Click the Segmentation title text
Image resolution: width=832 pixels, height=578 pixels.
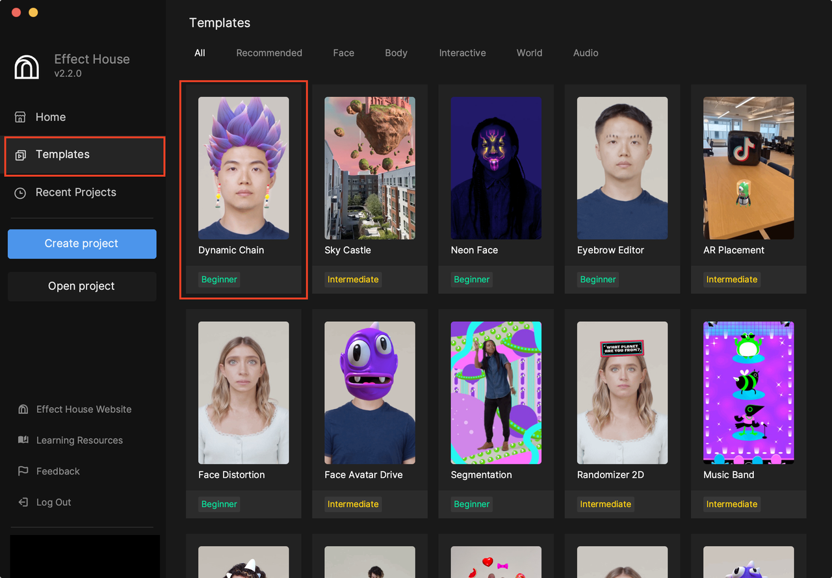pyautogui.click(x=481, y=475)
